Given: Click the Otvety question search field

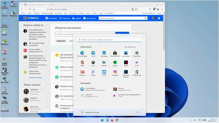Looking at the screenshot, I should (121, 18).
